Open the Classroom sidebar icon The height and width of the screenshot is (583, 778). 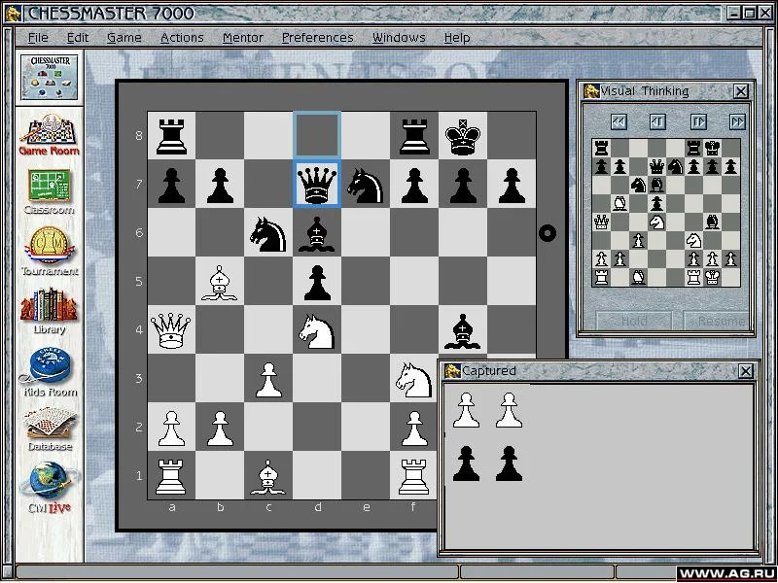pos(50,191)
